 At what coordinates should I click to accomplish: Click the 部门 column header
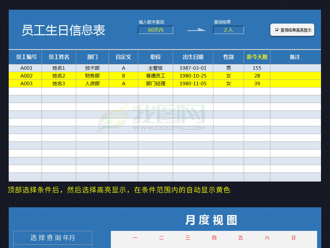click(92, 57)
